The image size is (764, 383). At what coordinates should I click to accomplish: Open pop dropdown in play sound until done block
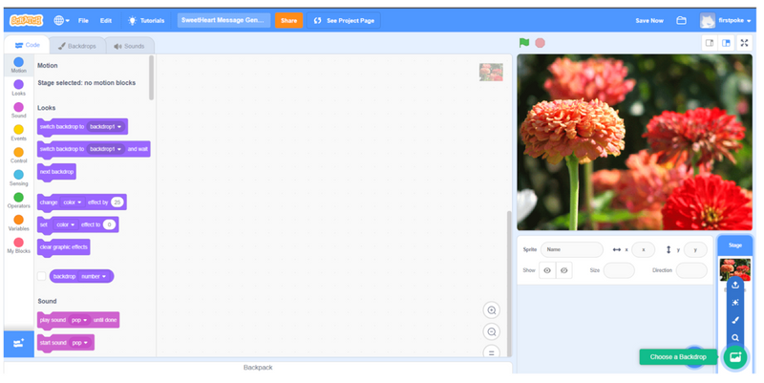[x=79, y=320]
